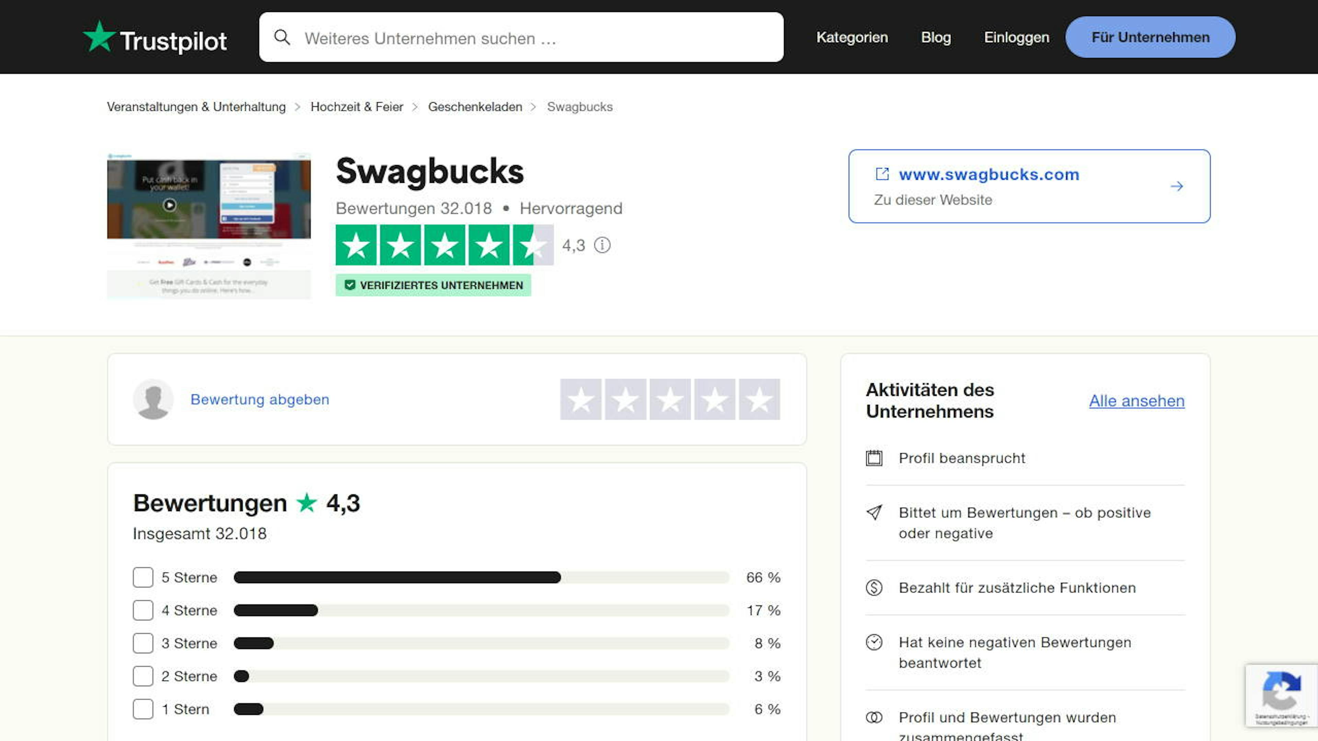1318x741 pixels.
Task: Click the VERIFIZIERTES UNTERNEHMEN badge
Action: (x=433, y=285)
